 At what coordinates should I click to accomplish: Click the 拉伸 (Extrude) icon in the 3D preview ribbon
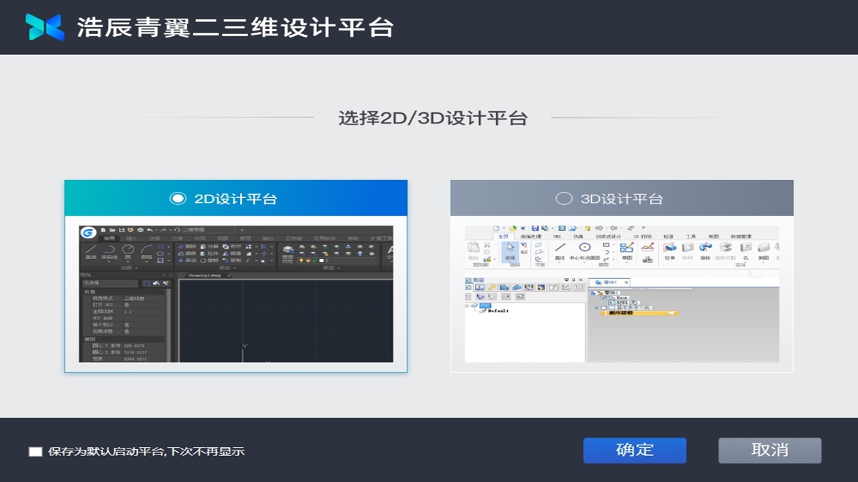coord(670,248)
